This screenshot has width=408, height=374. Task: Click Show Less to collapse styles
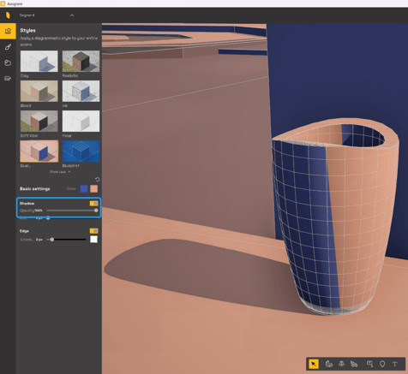coord(60,172)
